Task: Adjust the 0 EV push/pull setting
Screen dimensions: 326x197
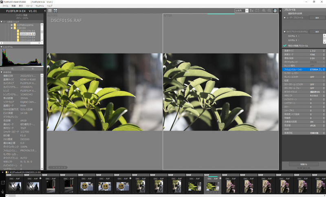Action: click(304, 58)
